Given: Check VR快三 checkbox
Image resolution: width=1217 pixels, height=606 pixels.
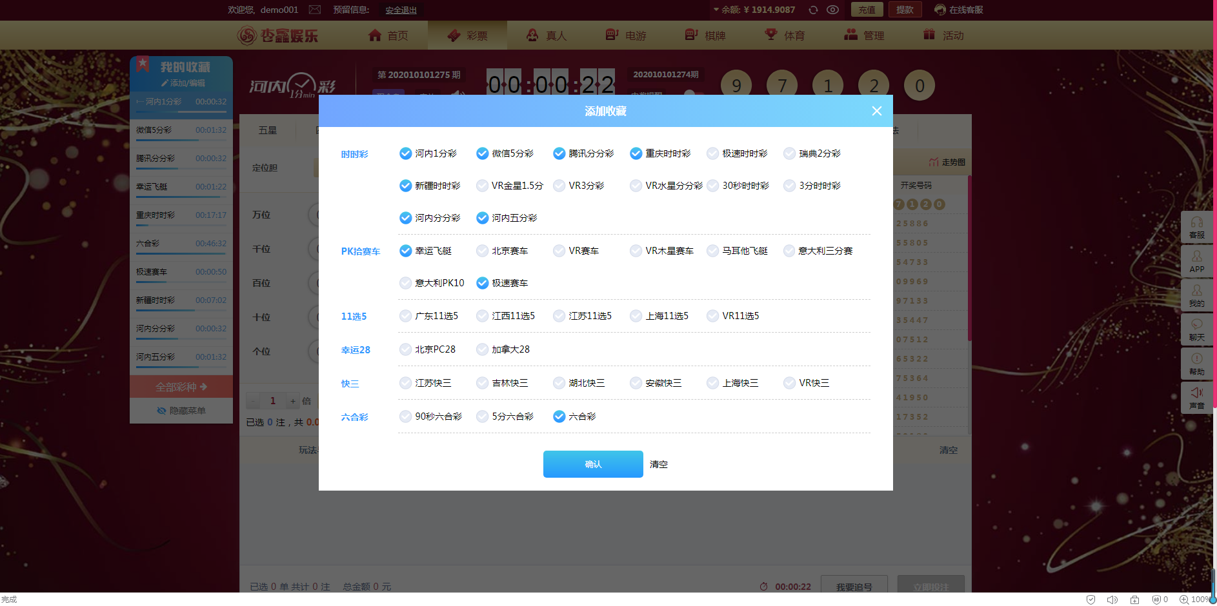Looking at the screenshot, I should coord(789,383).
